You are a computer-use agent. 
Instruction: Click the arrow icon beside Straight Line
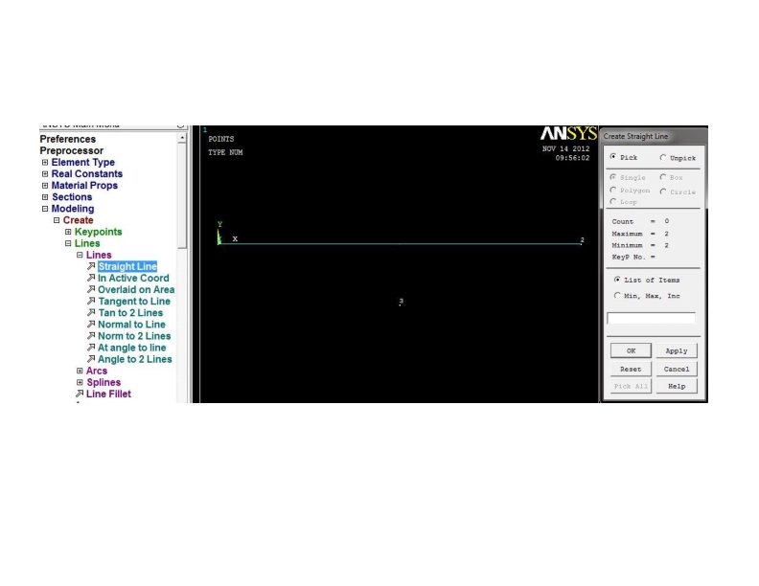tap(91, 266)
